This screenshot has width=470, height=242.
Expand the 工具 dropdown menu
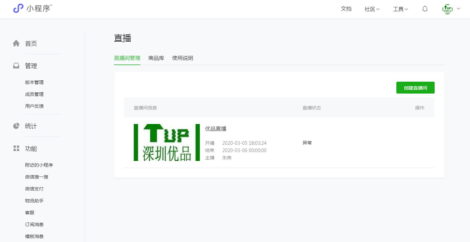click(x=400, y=9)
